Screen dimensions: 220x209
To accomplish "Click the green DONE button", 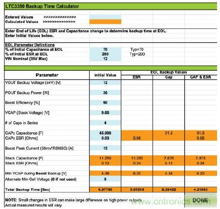I will point(201,200).
